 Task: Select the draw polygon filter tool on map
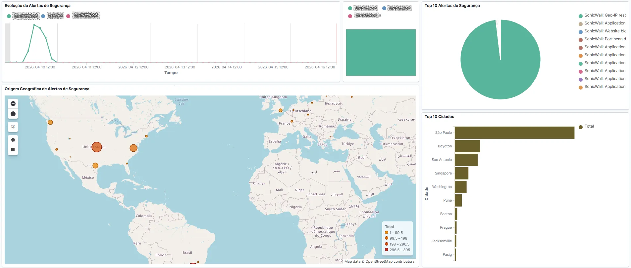13,140
